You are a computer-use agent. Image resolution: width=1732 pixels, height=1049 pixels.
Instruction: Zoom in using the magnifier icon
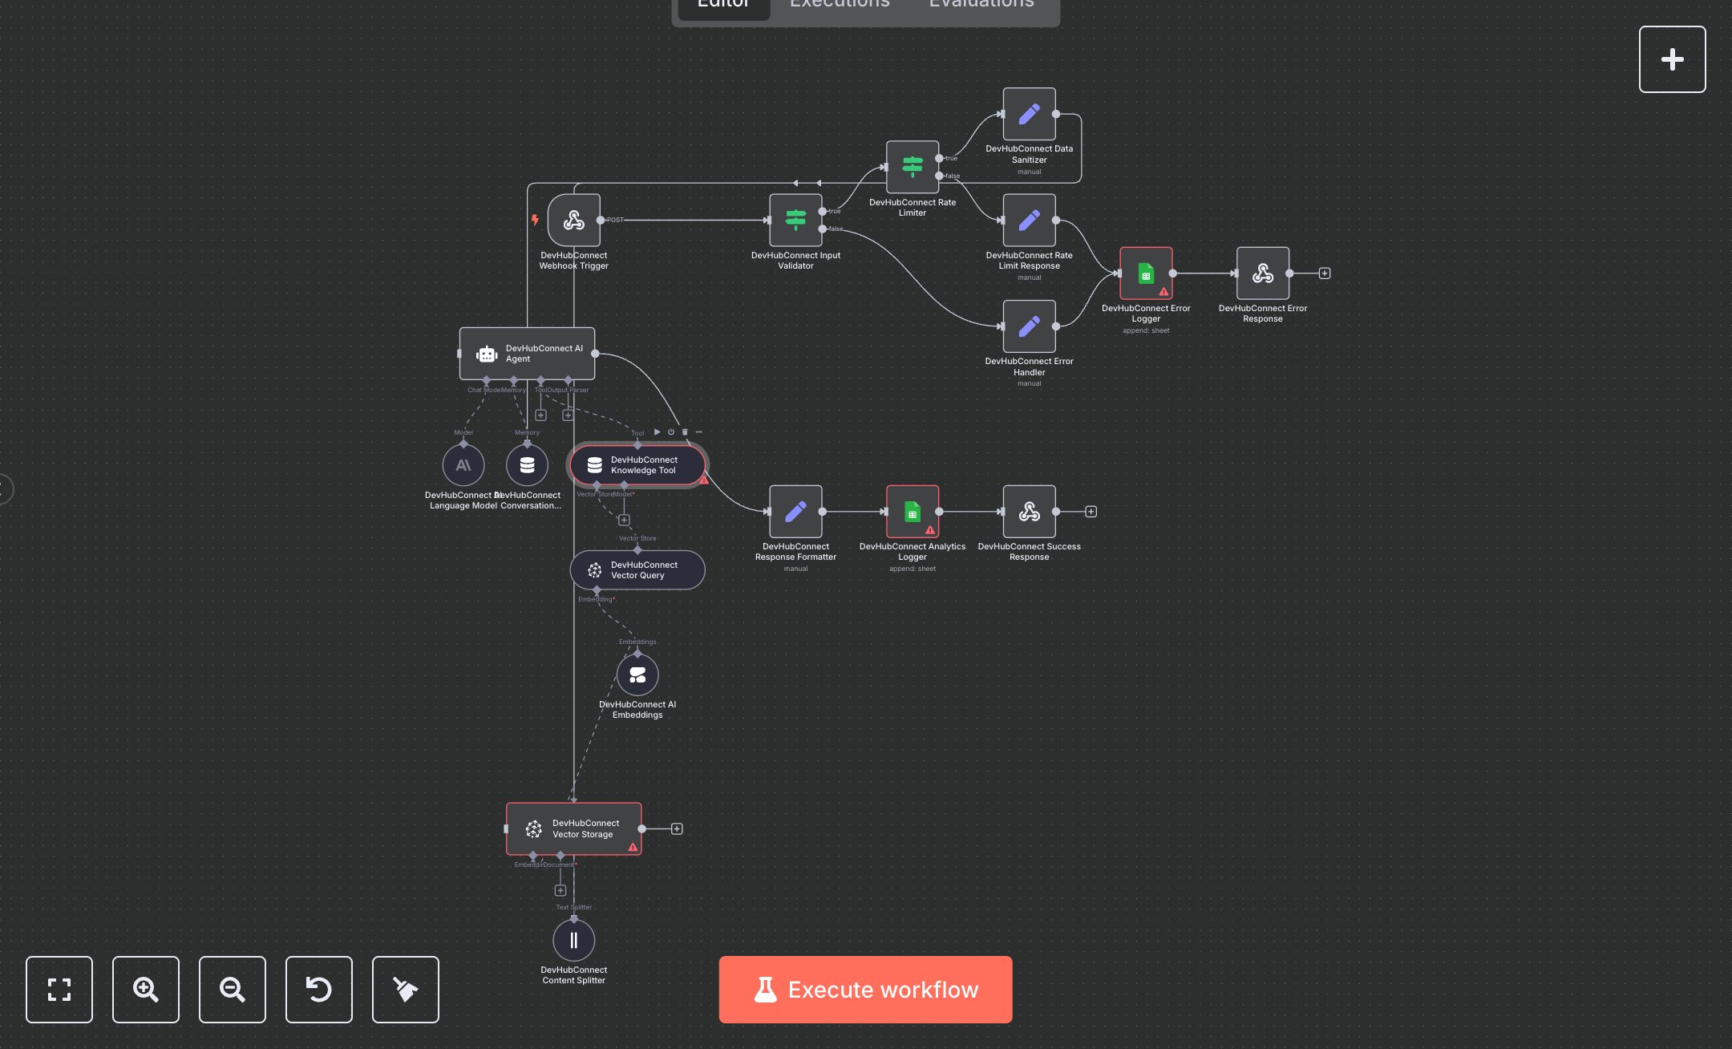click(x=146, y=990)
